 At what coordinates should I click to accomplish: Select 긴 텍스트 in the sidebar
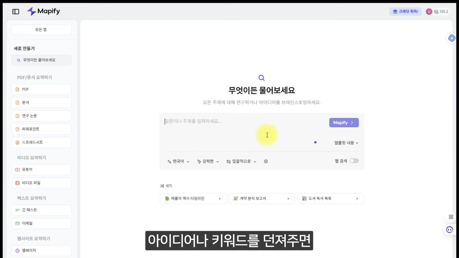coord(41,210)
